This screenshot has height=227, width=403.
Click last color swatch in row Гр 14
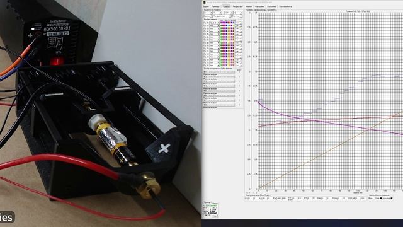pyautogui.click(x=234, y=60)
